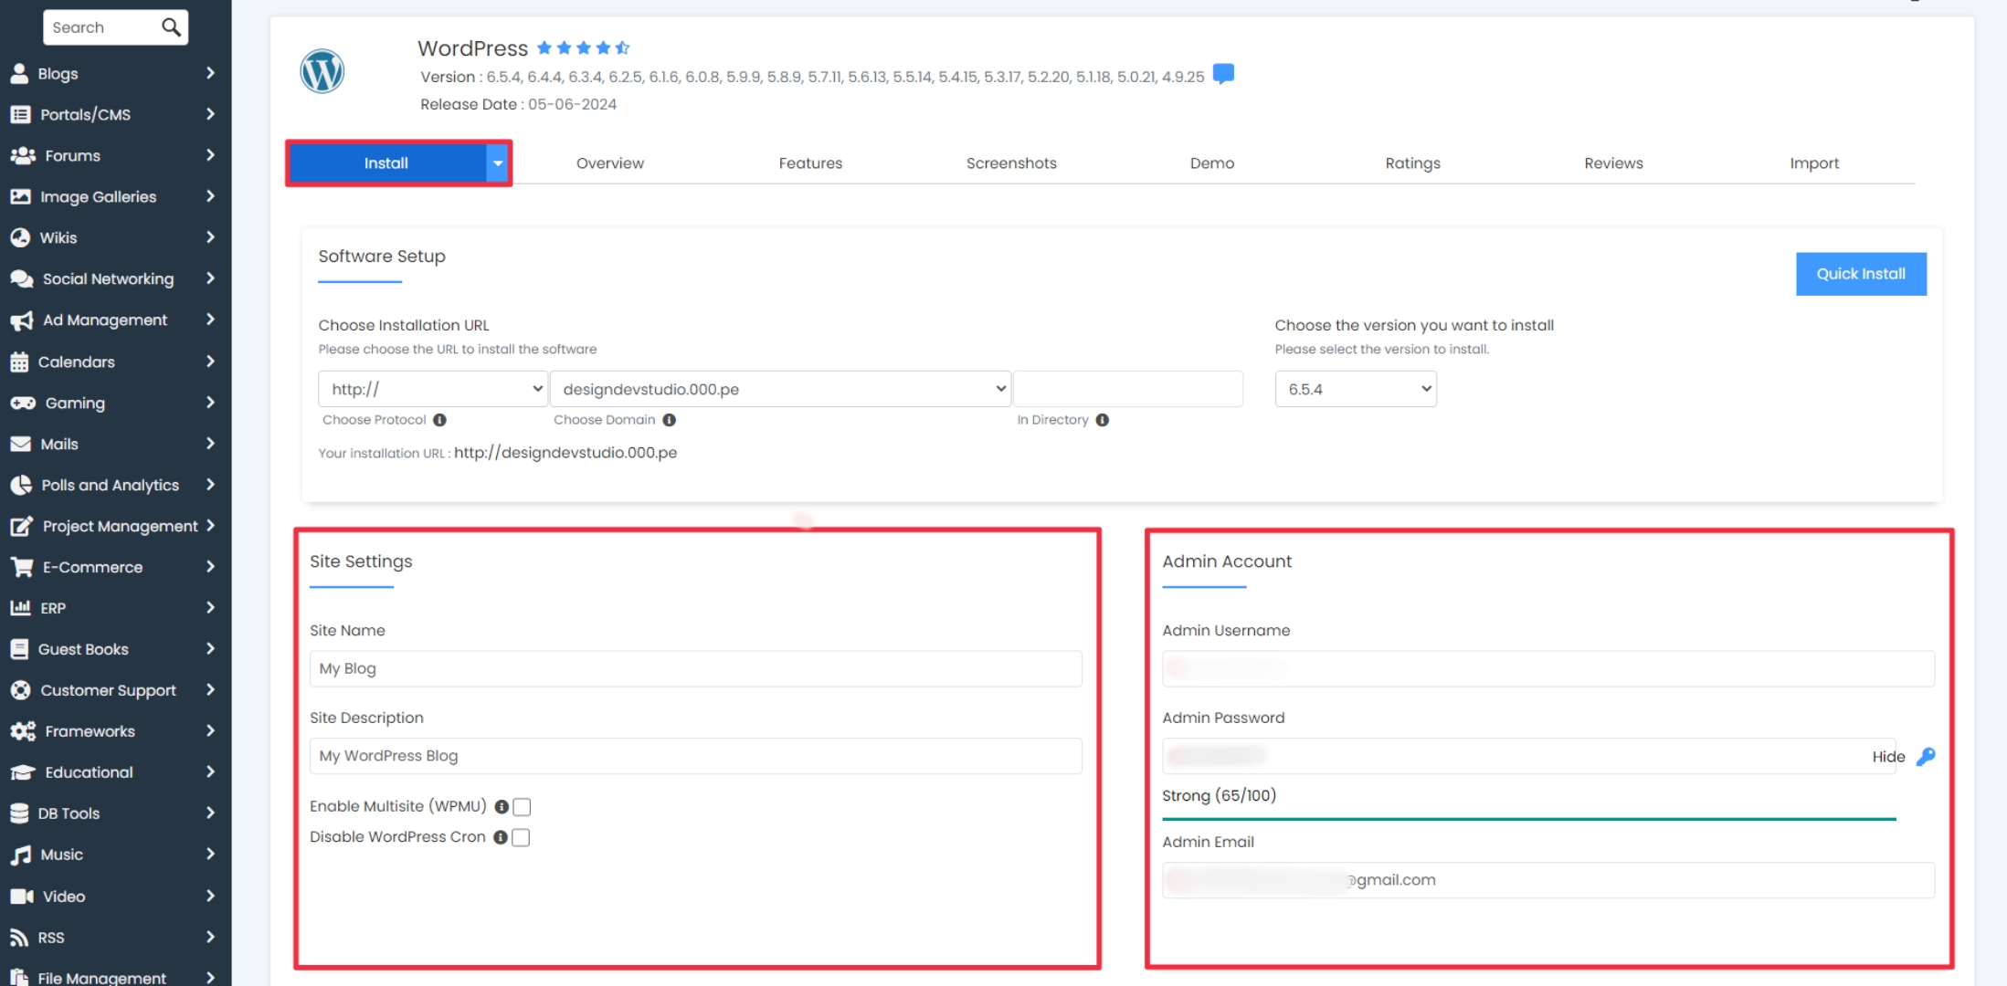Click the Project Management edit icon
The width and height of the screenshot is (2007, 986).
22,526
